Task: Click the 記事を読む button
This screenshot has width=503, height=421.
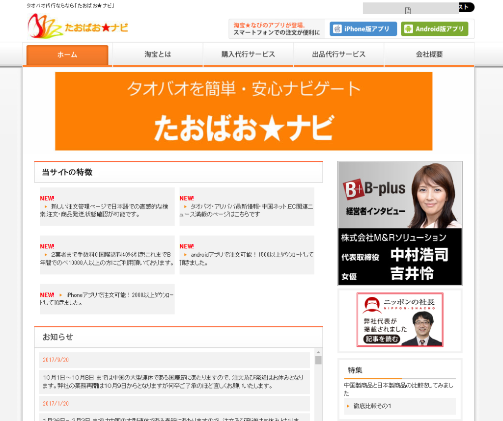Action: [382, 339]
